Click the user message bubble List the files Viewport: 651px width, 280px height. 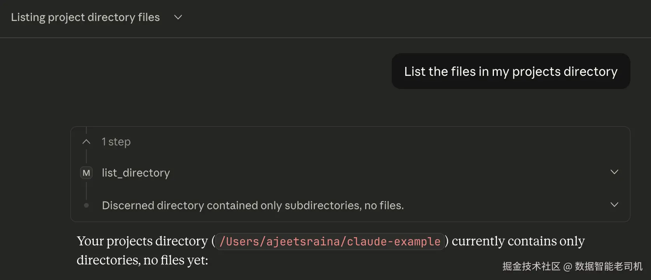[511, 71]
